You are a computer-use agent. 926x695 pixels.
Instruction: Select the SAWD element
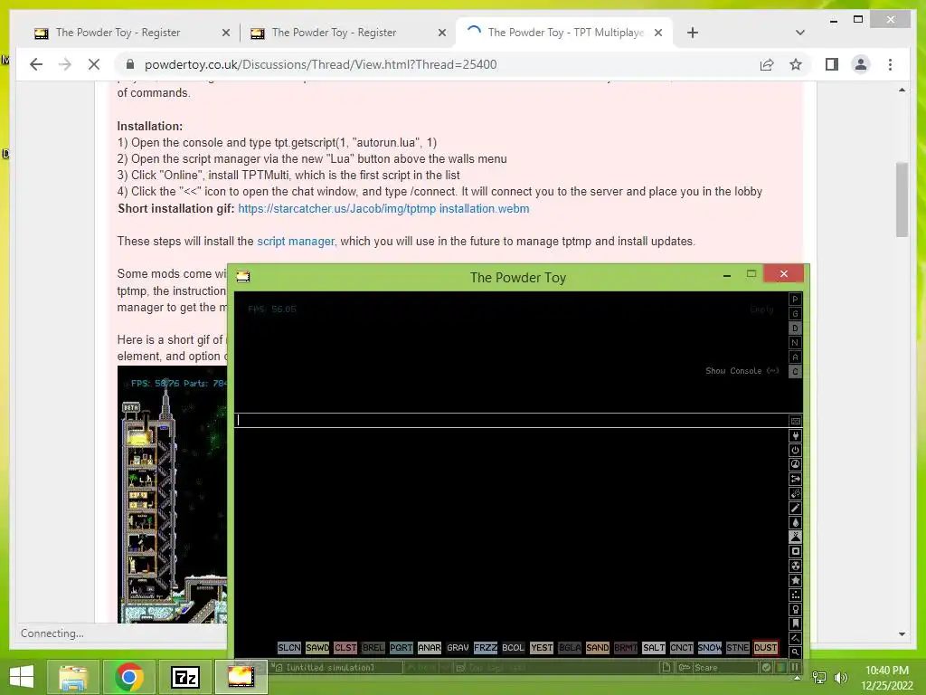coord(317,648)
